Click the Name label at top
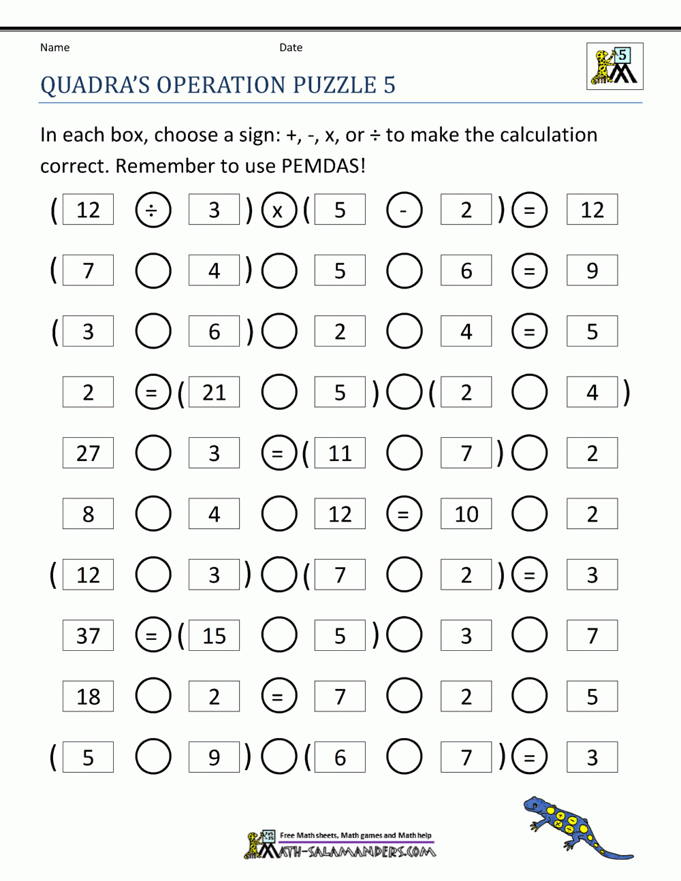 (54, 48)
